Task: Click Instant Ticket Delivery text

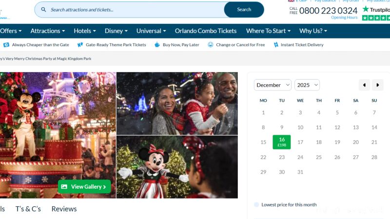Action: pos(302,45)
